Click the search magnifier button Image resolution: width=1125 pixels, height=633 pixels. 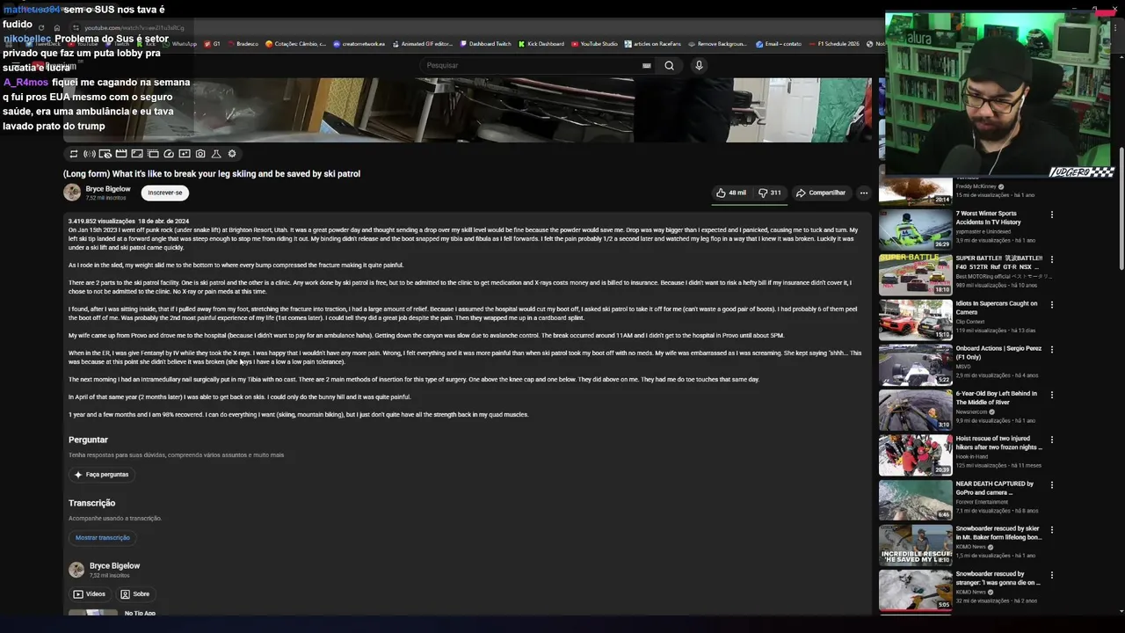tap(669, 65)
